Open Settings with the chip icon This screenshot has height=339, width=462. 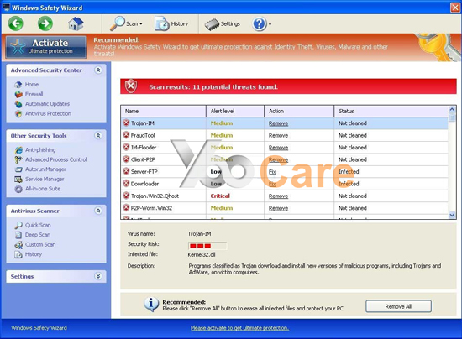(x=223, y=24)
